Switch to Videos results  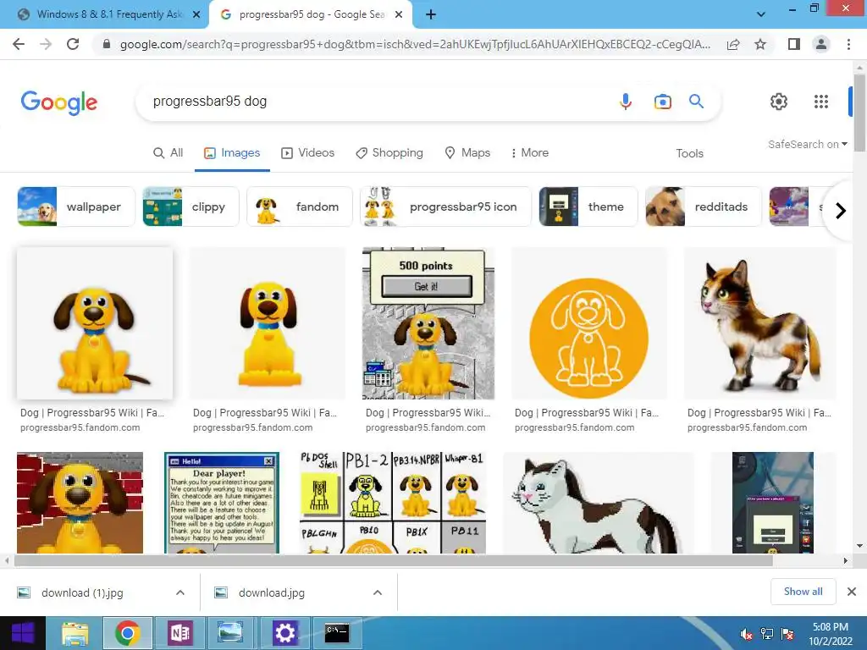click(x=308, y=153)
